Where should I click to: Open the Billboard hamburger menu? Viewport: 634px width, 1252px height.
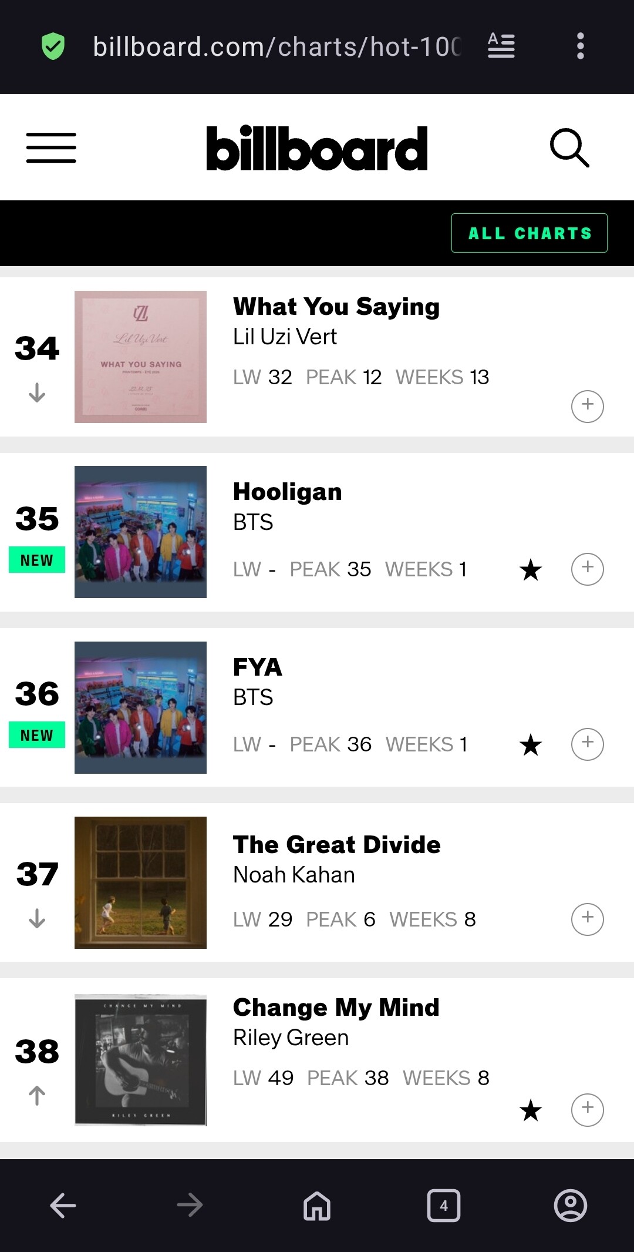pyautogui.click(x=51, y=147)
